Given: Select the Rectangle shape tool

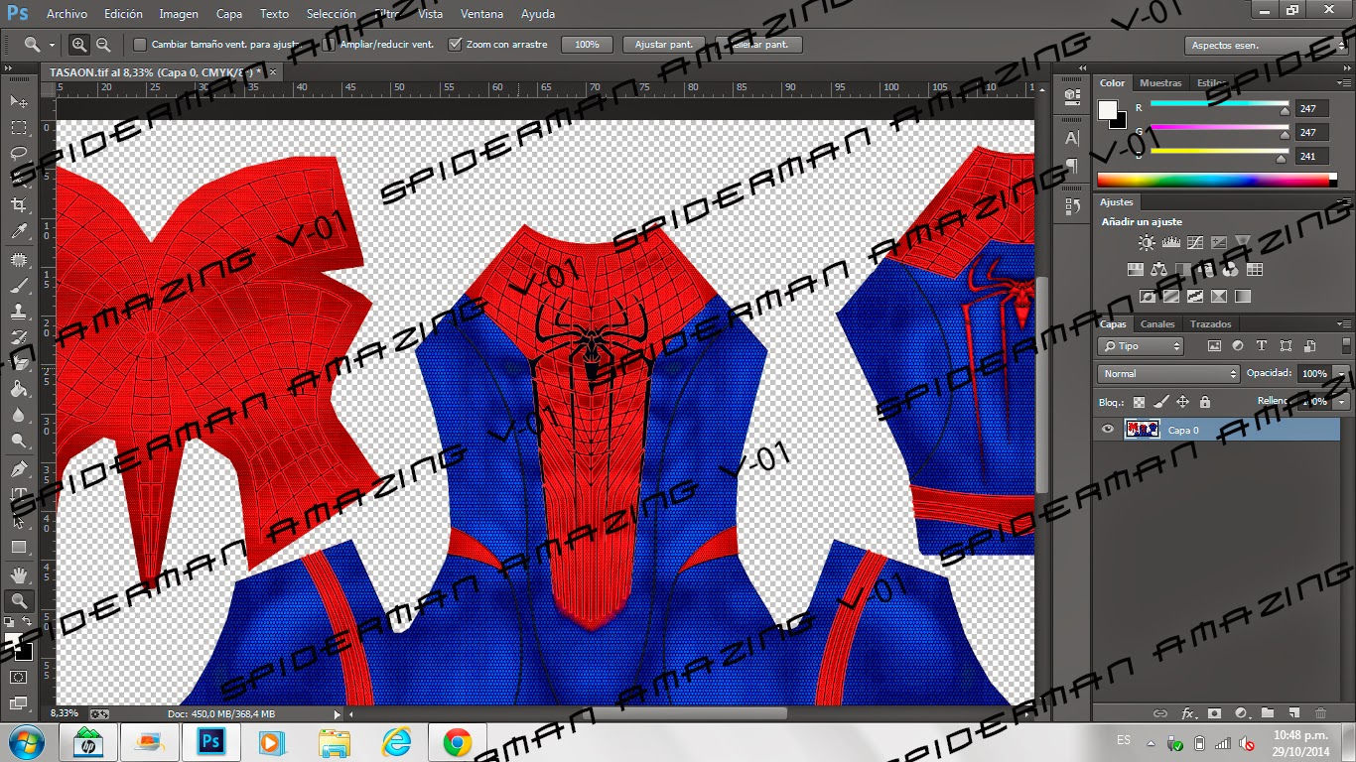Looking at the screenshot, I should 19,547.
